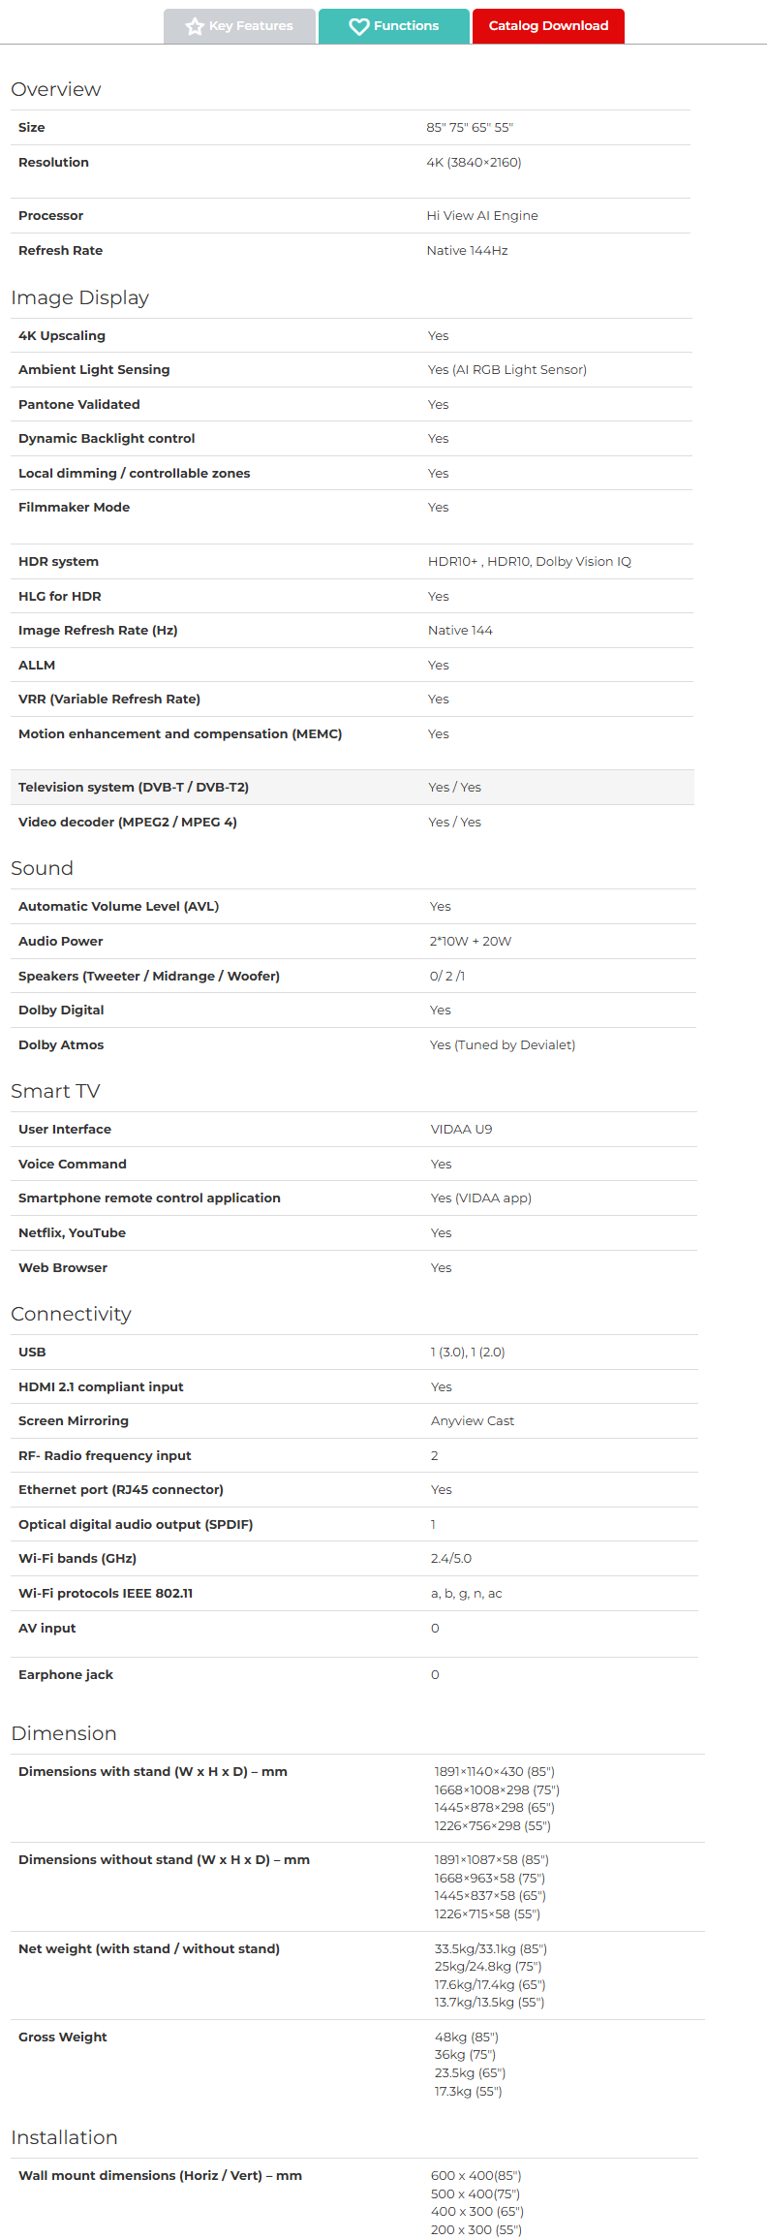Image resolution: width=767 pixels, height=2240 pixels.
Task: Click the Refresh Rate label
Action: pos(60,250)
